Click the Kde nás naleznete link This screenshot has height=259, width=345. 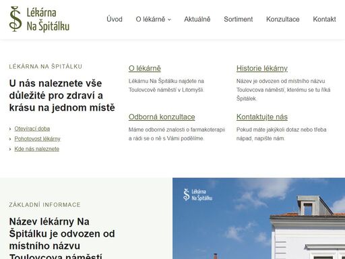coord(37,149)
